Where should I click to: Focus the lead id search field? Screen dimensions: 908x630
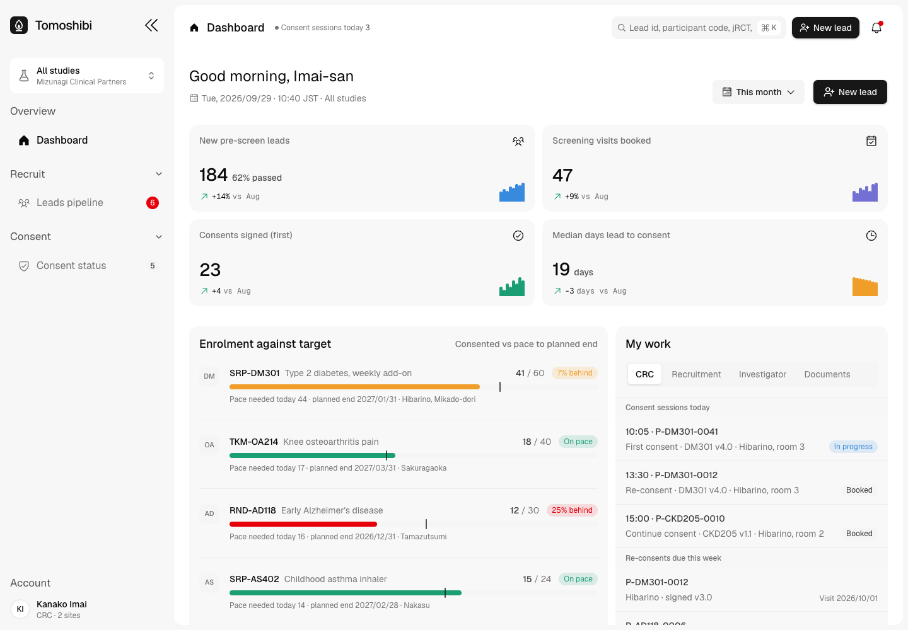[x=698, y=28]
